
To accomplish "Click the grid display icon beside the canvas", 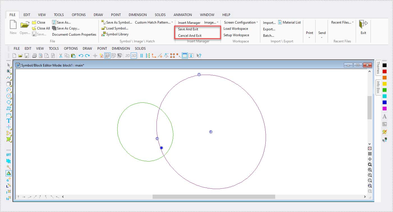I will pyautogui.click(x=370, y=154).
